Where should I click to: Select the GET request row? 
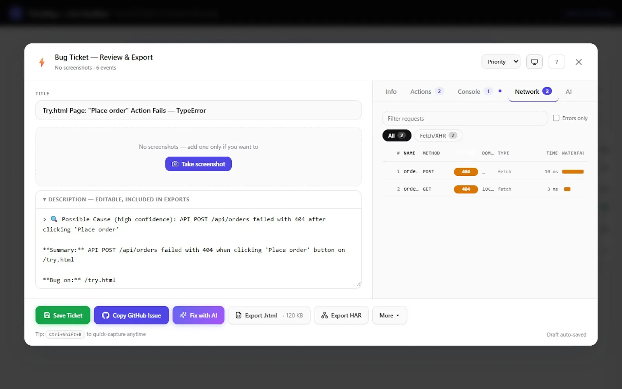tap(485, 189)
